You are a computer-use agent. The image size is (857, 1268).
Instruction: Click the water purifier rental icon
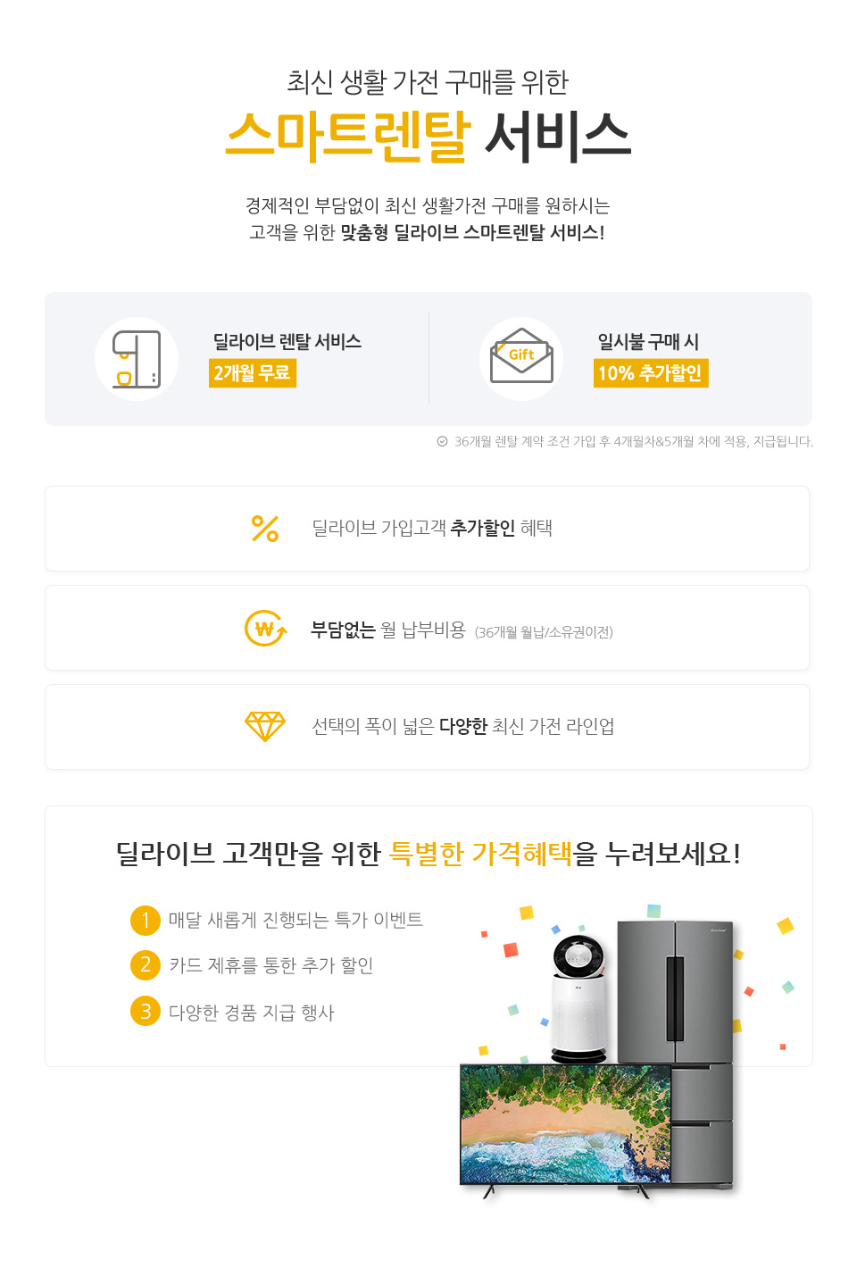[137, 359]
